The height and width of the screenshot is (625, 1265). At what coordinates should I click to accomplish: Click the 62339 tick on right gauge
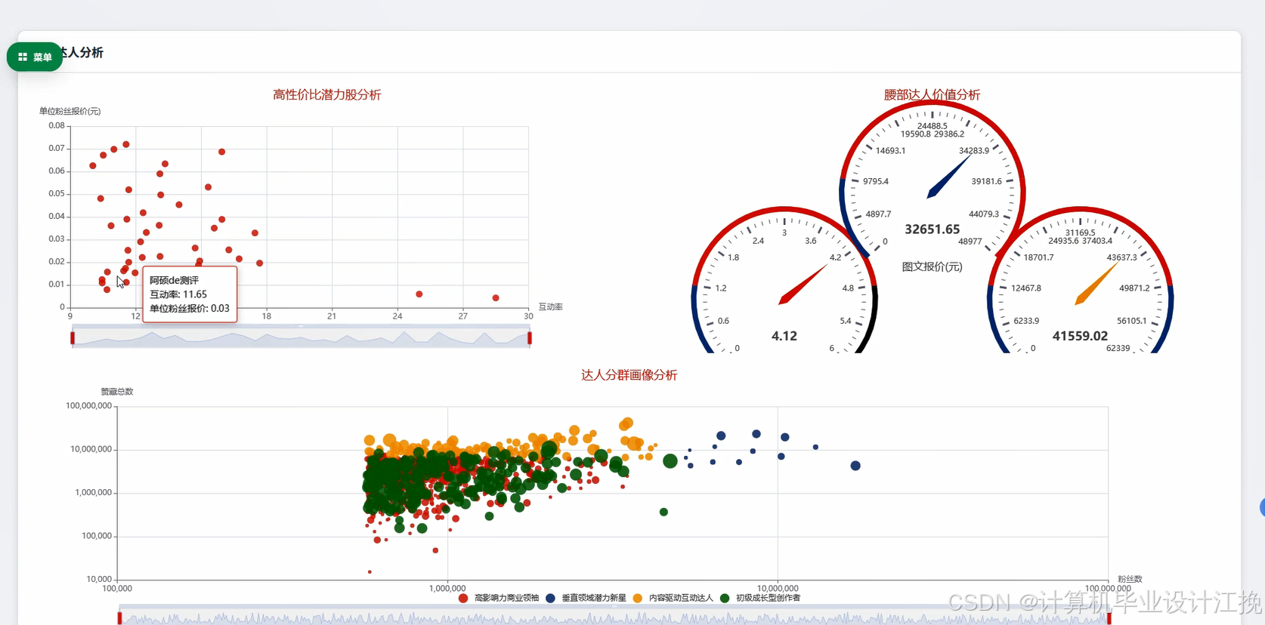tap(1118, 348)
